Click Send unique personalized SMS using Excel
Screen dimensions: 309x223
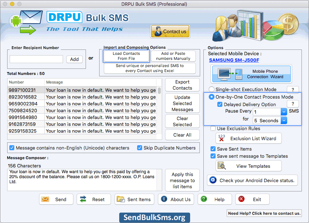click(x=150, y=68)
